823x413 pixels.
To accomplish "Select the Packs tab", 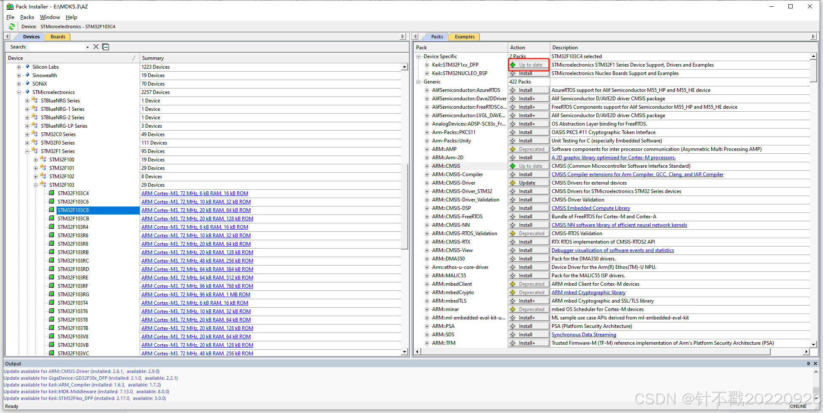I will click(437, 37).
